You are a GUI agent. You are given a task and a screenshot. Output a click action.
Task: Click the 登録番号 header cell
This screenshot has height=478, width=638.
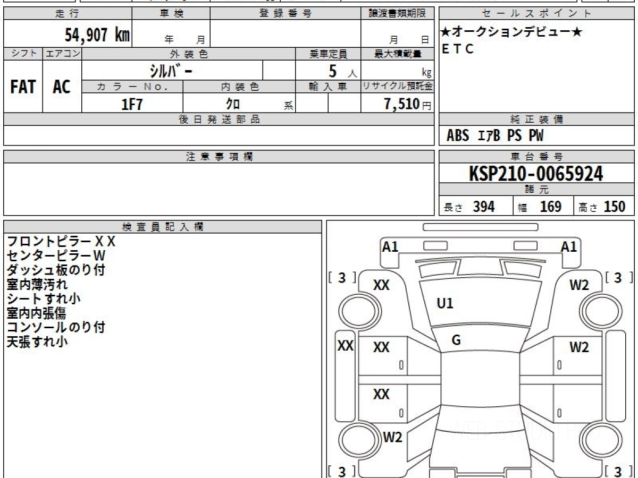click(x=285, y=13)
